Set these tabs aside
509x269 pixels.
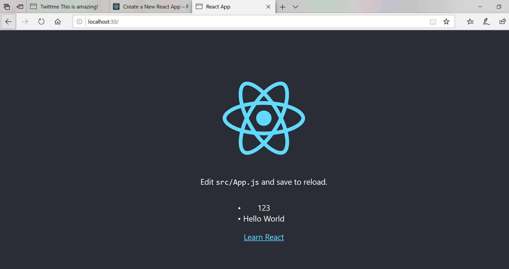pos(20,7)
